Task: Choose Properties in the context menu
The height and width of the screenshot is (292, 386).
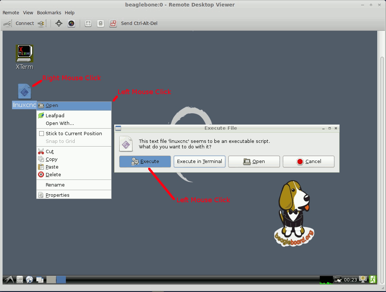Action: pyautogui.click(x=74, y=195)
